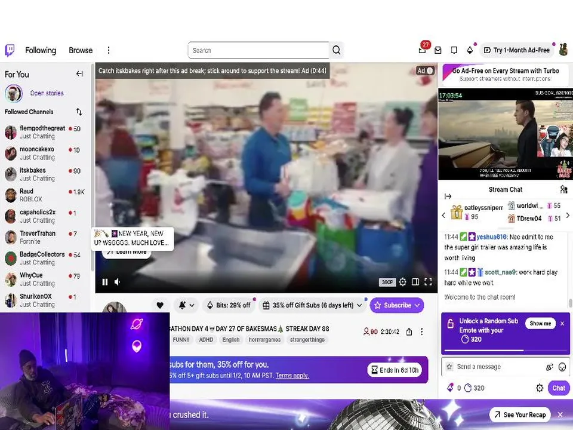Screen dimensions: 573x430
Task: Click the Ad info toggle on video
Action: click(x=426, y=70)
